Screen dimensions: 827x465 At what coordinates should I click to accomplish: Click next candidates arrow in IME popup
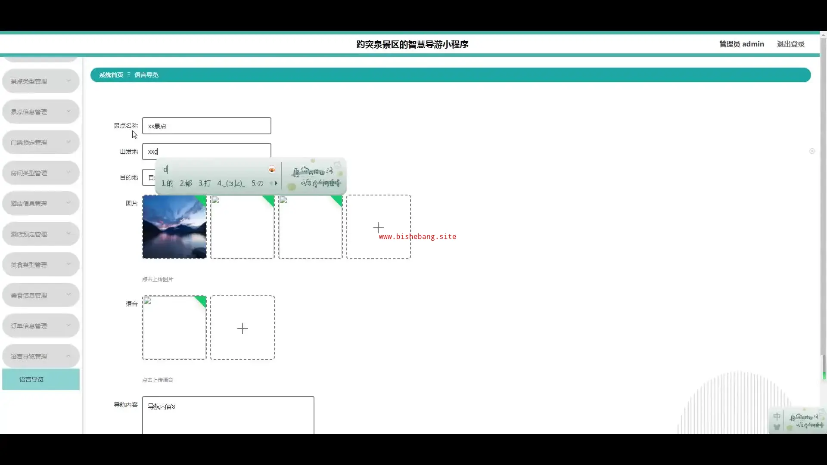pos(276,183)
